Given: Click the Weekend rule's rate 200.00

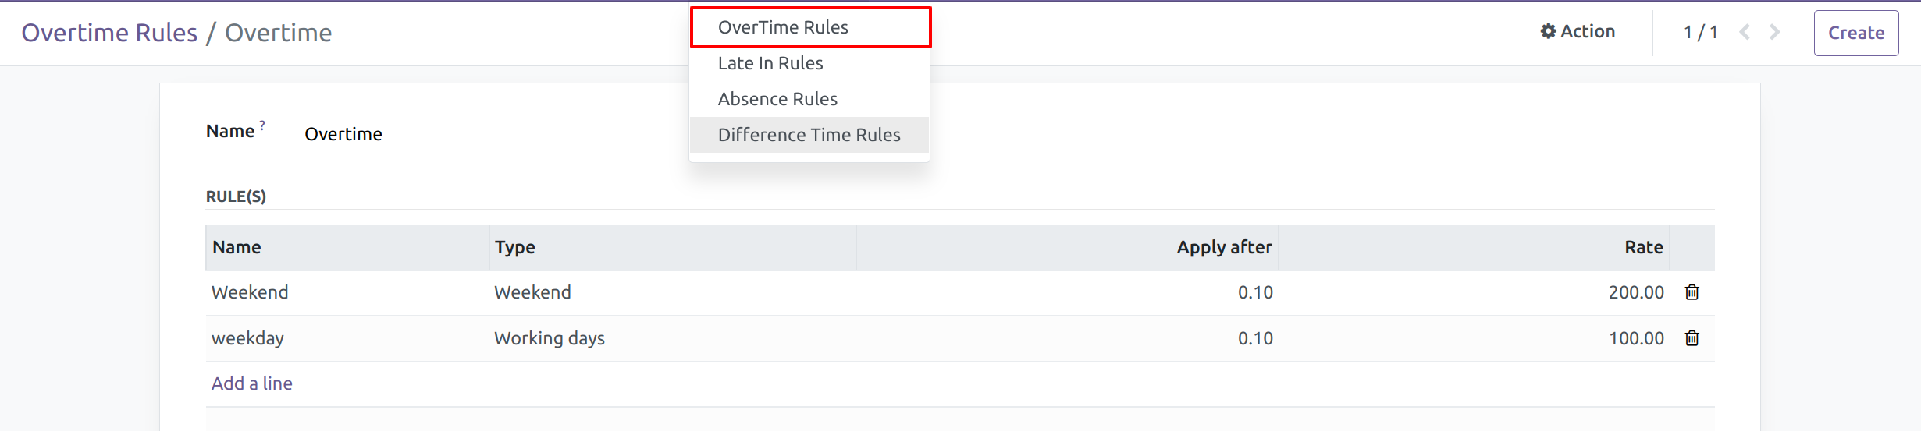Looking at the screenshot, I should coord(1635,292).
